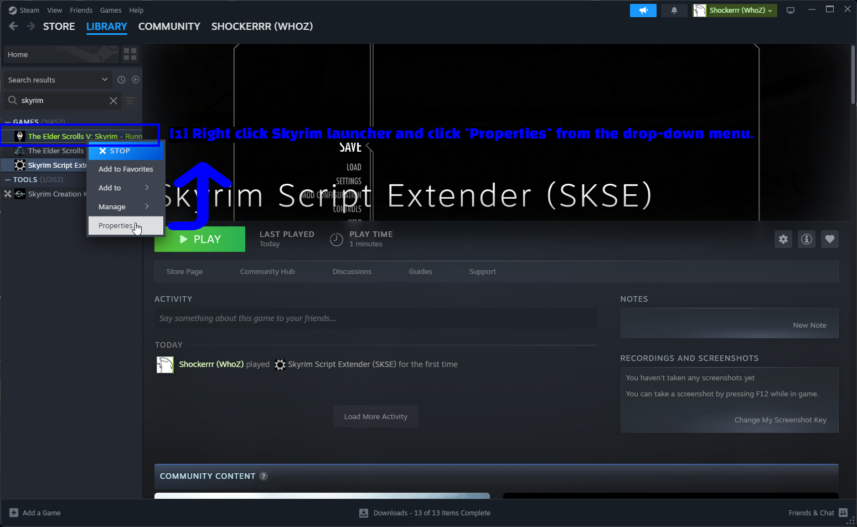Click the Downloads status icon
Screen dimensions: 857x527
pyautogui.click(x=364, y=513)
